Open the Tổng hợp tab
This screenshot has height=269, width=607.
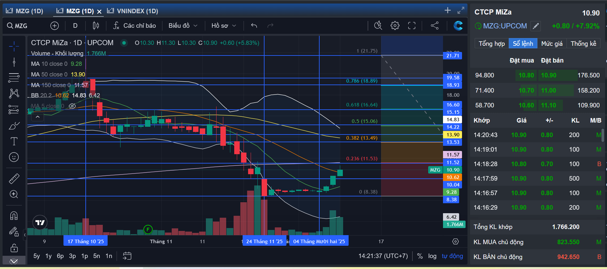(x=492, y=44)
